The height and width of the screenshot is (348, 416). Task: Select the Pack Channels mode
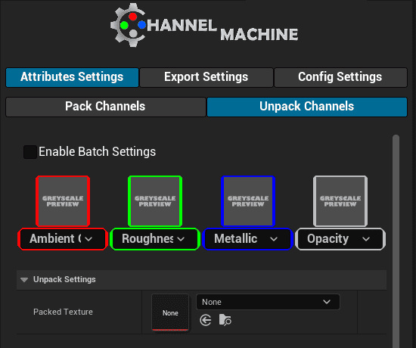tap(106, 107)
